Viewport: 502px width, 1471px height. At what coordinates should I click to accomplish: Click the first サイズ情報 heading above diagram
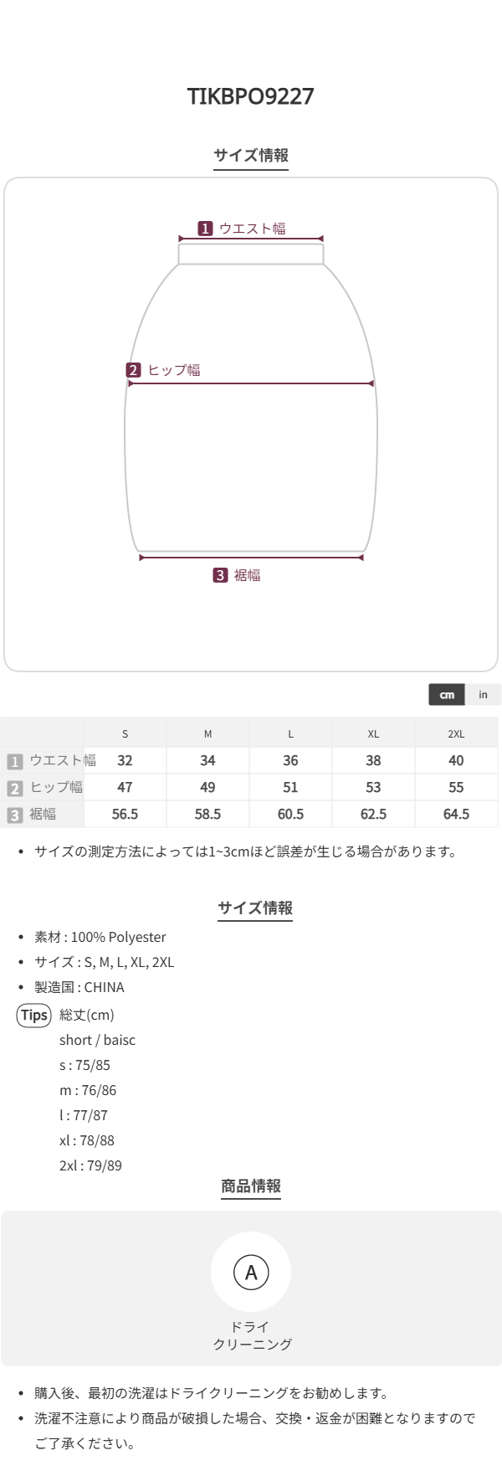tap(251, 155)
